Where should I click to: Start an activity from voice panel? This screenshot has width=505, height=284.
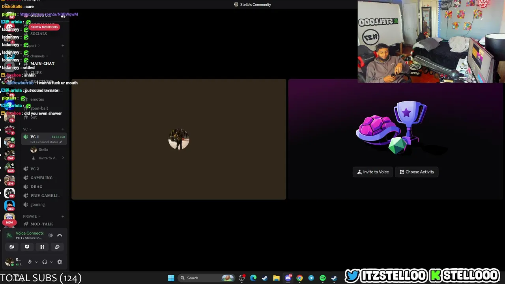[42, 247]
